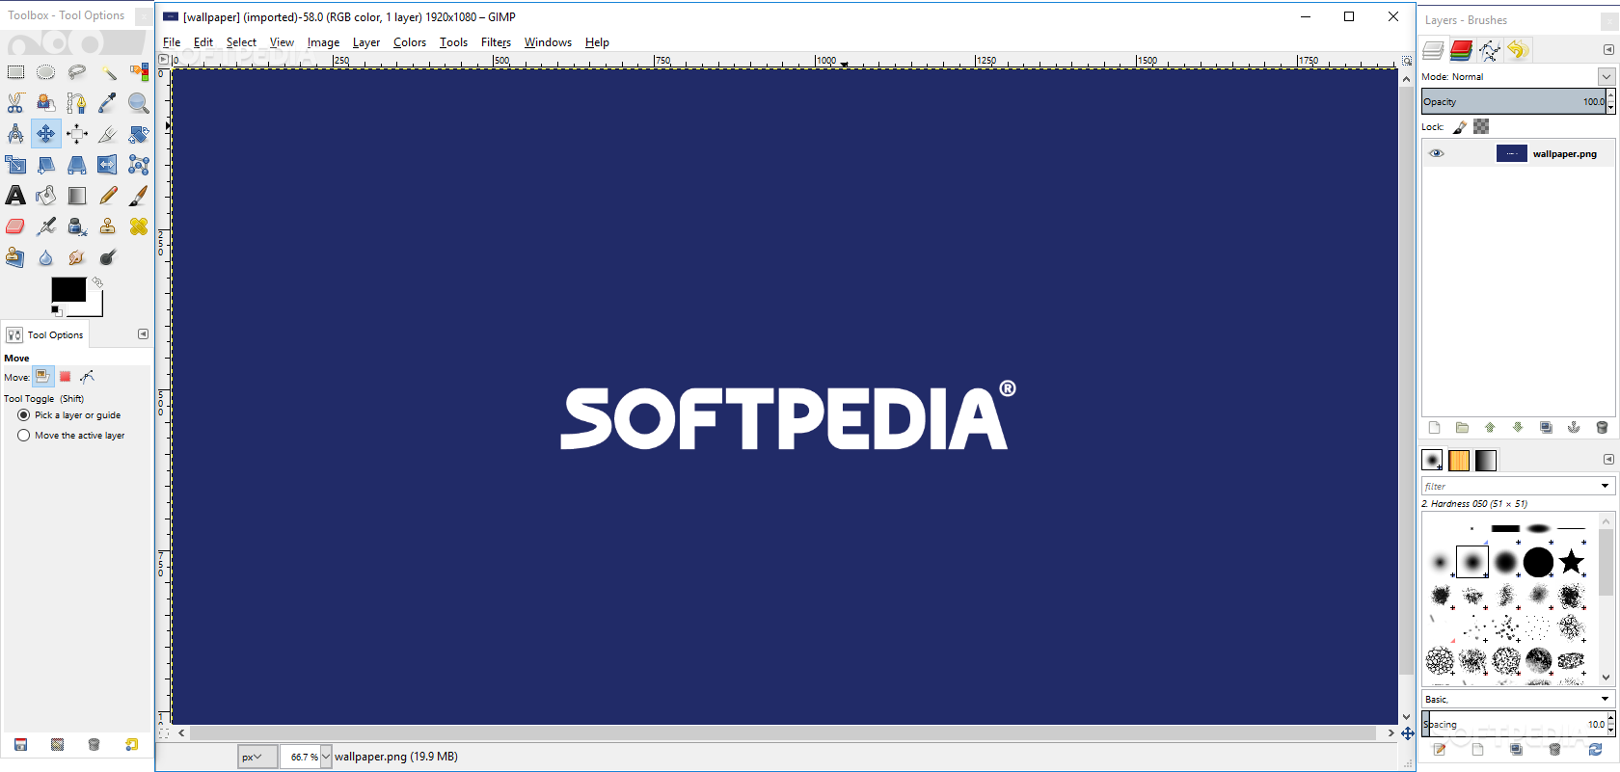Open the Brushes dock tab menu arrow

pyautogui.click(x=1608, y=460)
